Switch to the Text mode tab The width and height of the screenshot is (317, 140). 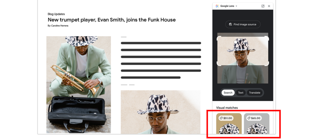[241, 93]
